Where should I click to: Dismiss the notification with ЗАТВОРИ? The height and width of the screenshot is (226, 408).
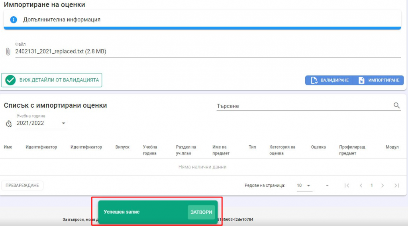[x=201, y=212]
